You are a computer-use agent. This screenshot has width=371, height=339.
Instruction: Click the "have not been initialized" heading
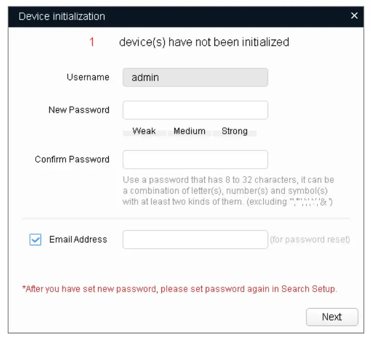pos(204,42)
